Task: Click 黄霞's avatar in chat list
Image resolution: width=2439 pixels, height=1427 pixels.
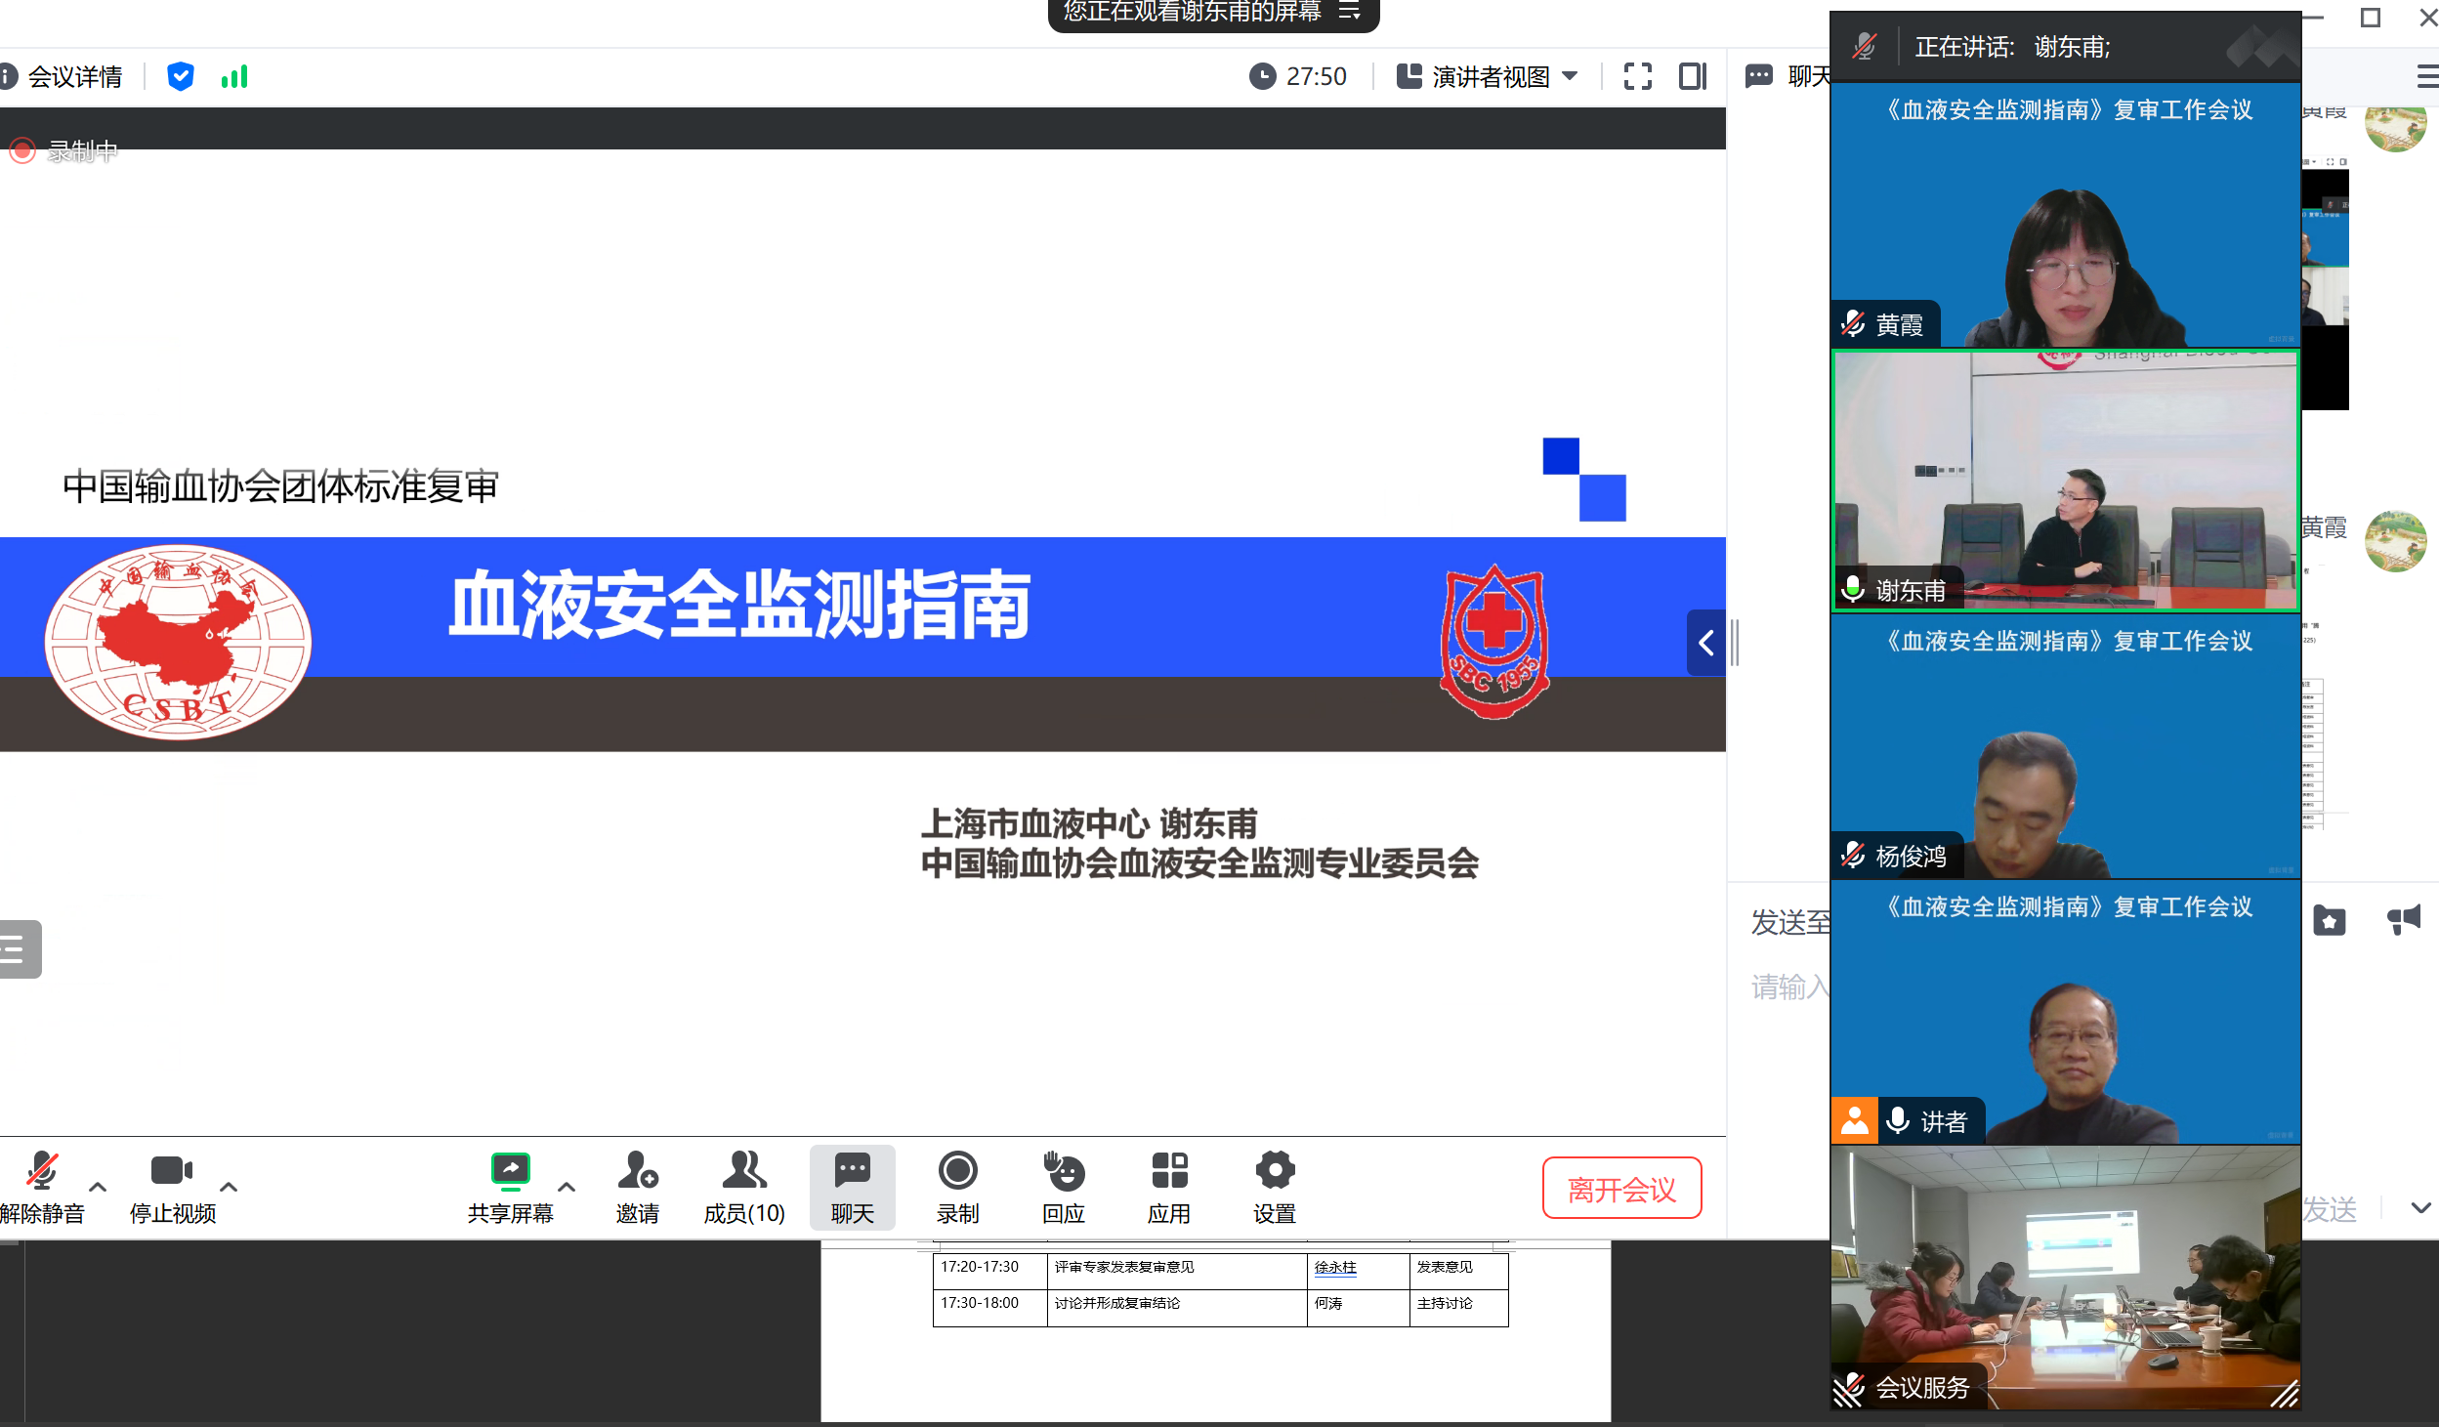Action: [x=2396, y=541]
